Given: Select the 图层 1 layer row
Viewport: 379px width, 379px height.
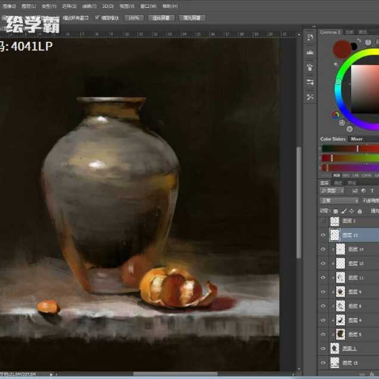Looking at the screenshot, I should [x=348, y=349].
